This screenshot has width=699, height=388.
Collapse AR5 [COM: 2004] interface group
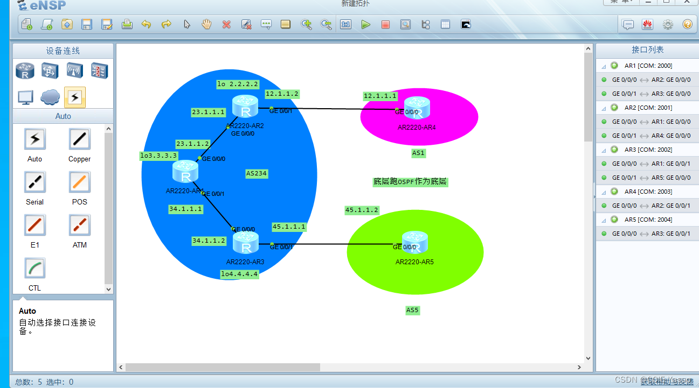(604, 220)
